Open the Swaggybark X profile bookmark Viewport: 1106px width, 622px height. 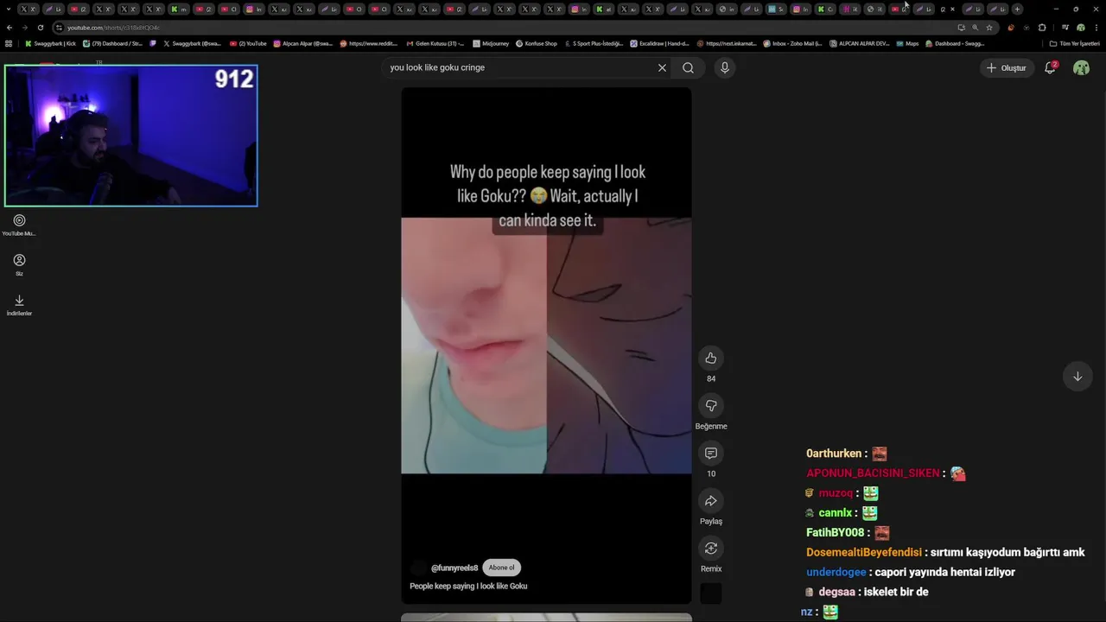[x=192, y=43]
